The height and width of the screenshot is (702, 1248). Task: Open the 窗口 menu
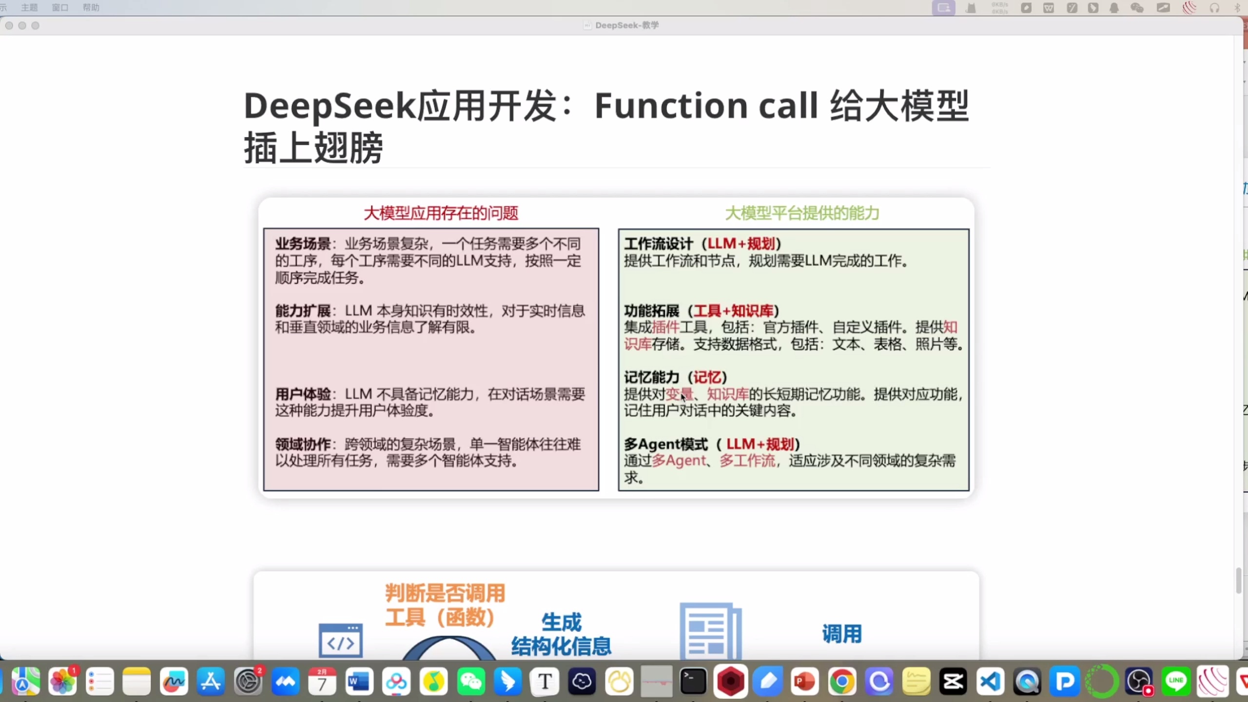pyautogui.click(x=59, y=7)
